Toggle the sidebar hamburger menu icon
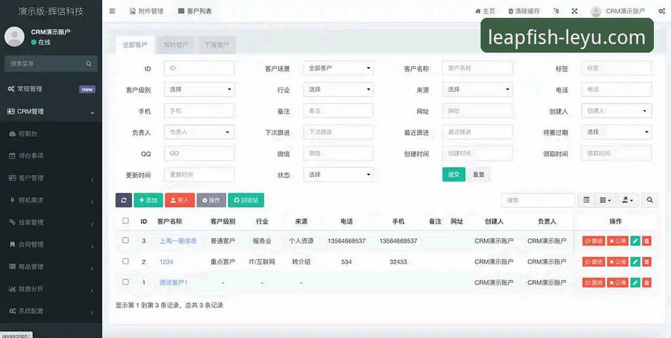This screenshot has width=671, height=338. pos(112,11)
